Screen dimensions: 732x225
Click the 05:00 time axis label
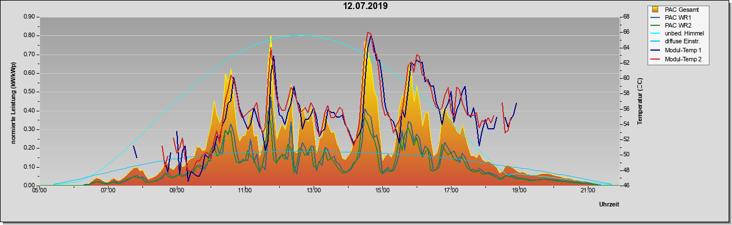pyautogui.click(x=39, y=191)
